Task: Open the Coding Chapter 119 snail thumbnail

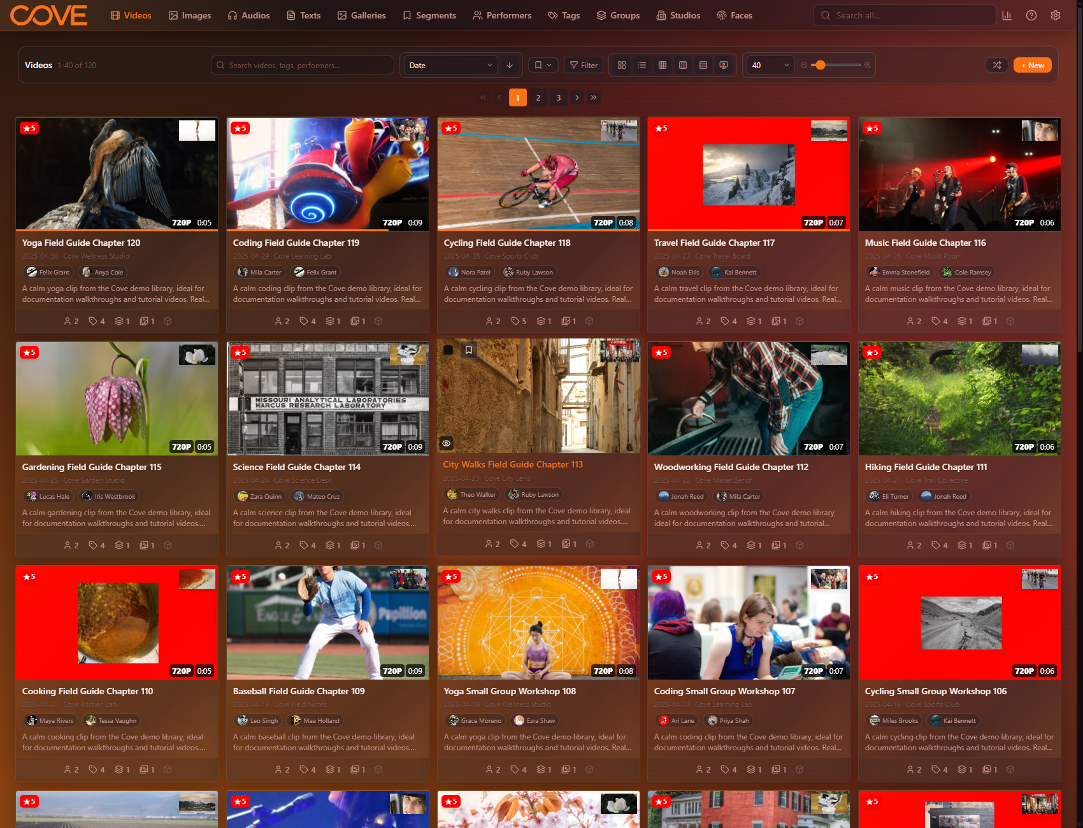Action: coord(327,173)
